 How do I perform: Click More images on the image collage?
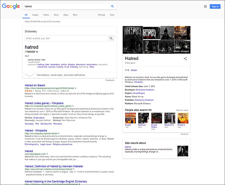pyautogui.click(x=181, y=51)
